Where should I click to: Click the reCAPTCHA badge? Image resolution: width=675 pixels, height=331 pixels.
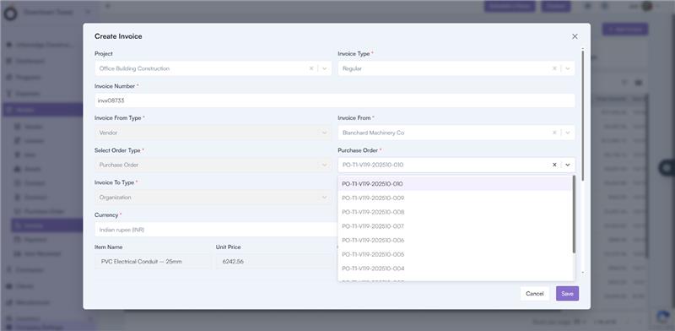pos(663,317)
